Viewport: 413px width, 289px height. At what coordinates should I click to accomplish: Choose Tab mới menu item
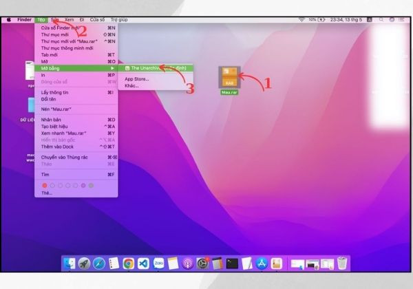(x=76, y=55)
